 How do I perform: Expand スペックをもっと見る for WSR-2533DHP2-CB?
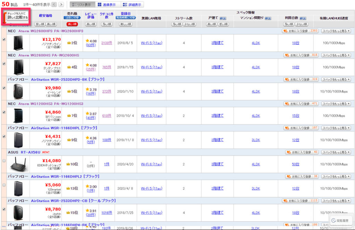click(x=336, y=201)
